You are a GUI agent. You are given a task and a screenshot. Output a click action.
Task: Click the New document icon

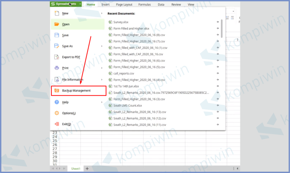coord(57,13)
